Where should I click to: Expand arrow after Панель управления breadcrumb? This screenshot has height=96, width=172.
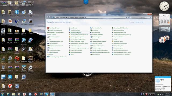tap(66, 17)
